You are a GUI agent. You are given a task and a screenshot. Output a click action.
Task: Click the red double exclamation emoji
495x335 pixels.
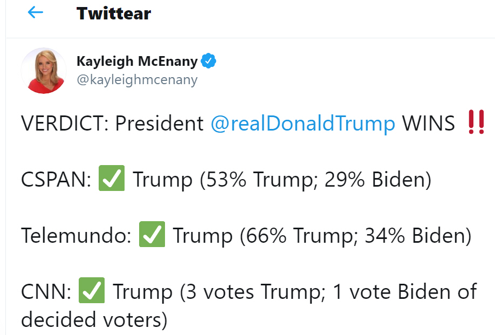(x=477, y=124)
